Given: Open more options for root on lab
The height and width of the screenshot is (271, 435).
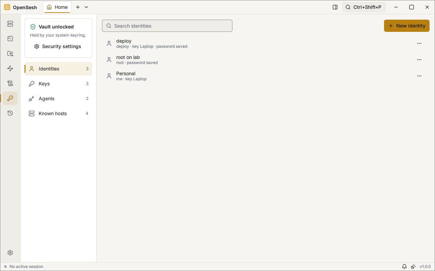Looking at the screenshot, I should coord(419,60).
